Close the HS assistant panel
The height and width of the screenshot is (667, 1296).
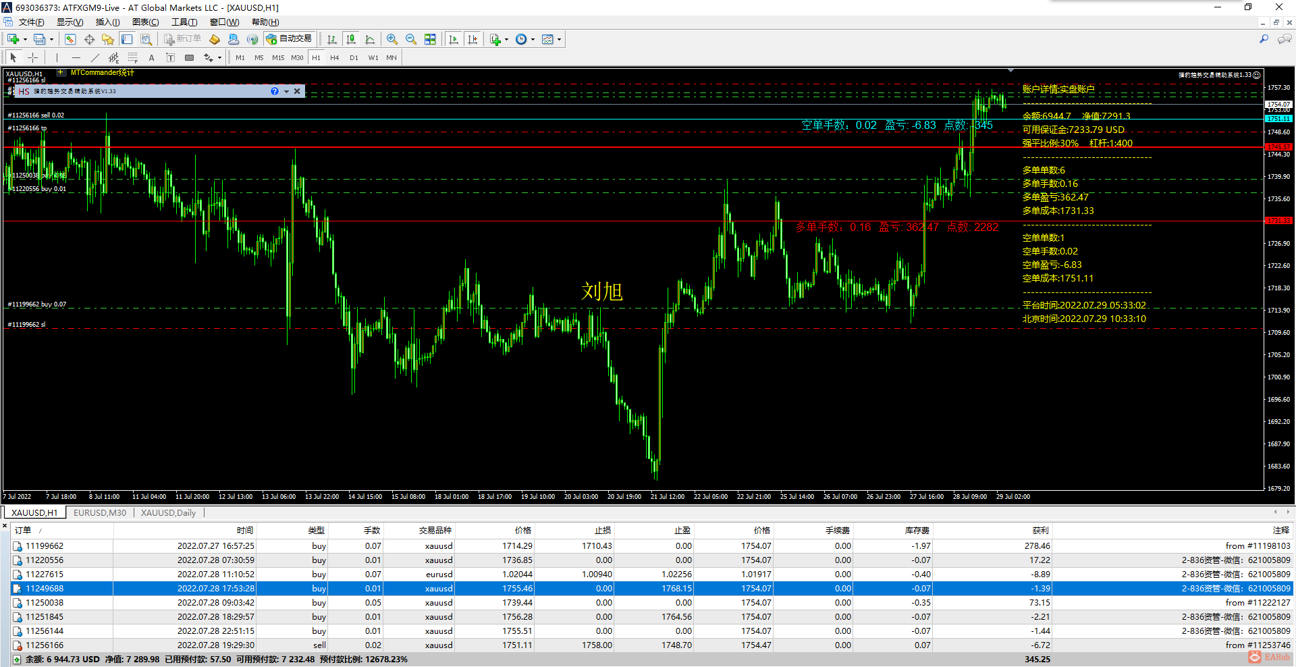(297, 91)
